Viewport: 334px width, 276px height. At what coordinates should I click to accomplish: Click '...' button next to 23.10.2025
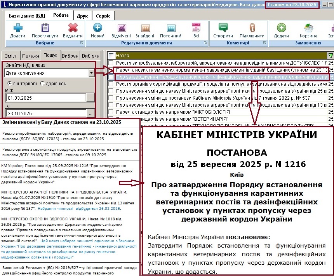[x=90, y=113]
